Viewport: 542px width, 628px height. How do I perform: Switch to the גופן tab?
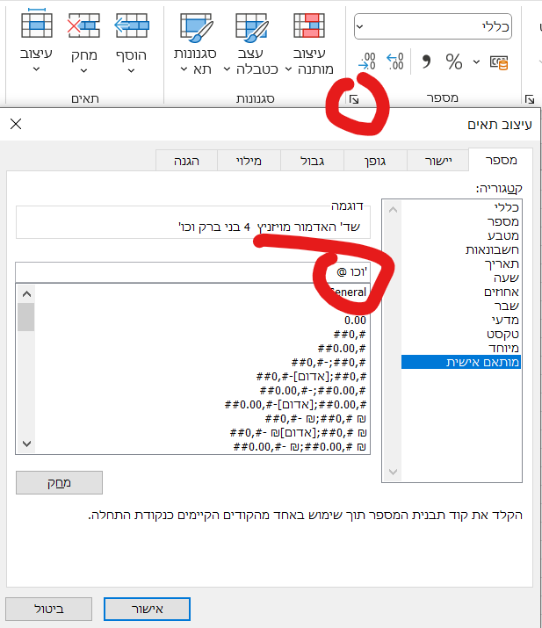(x=375, y=161)
